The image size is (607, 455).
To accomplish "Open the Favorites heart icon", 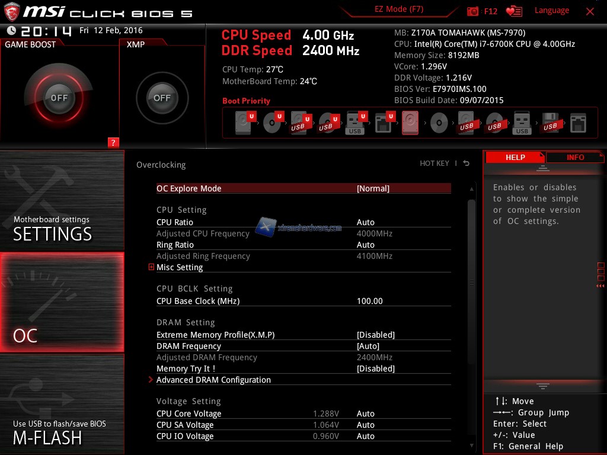I will [x=513, y=11].
